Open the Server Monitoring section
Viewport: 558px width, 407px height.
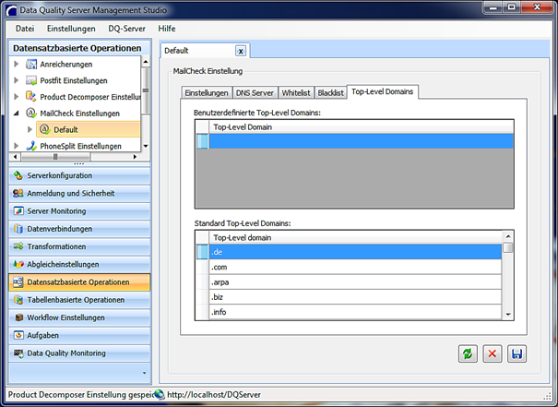point(79,211)
